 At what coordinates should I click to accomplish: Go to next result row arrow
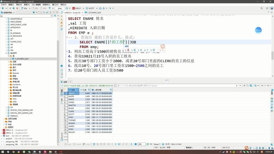tap(116, 144)
